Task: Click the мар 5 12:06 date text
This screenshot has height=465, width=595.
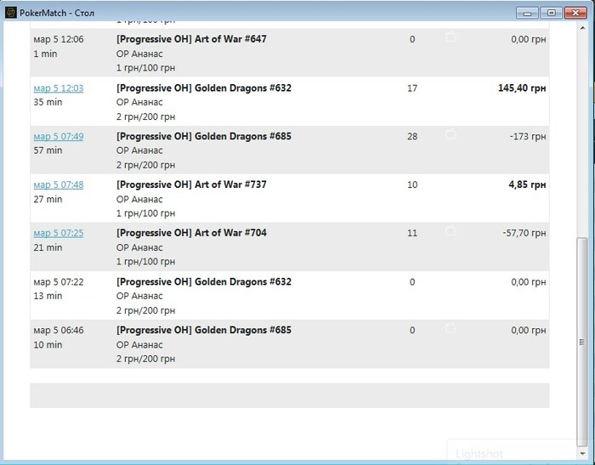Action: 59,39
